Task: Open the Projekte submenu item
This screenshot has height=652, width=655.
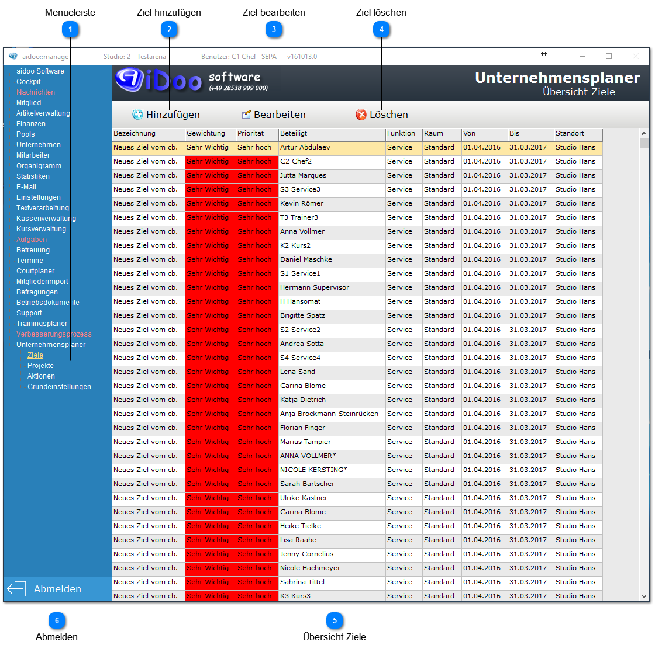Action: 40,366
